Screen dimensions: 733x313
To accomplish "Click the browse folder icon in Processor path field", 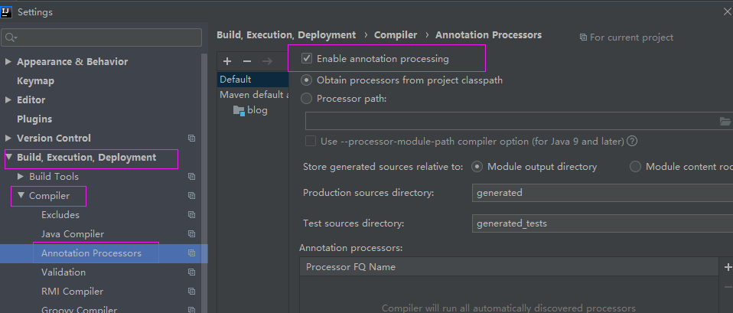I will (725, 121).
